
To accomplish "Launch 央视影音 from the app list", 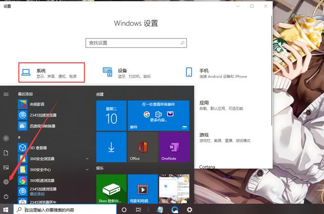I will tap(53, 104).
